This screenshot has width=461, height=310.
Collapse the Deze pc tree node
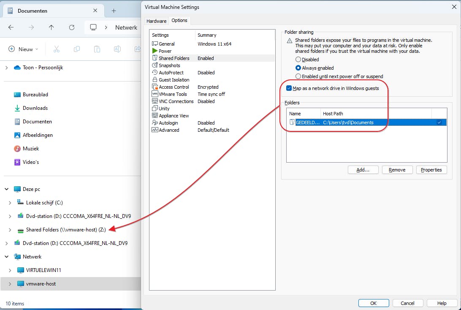point(7,189)
